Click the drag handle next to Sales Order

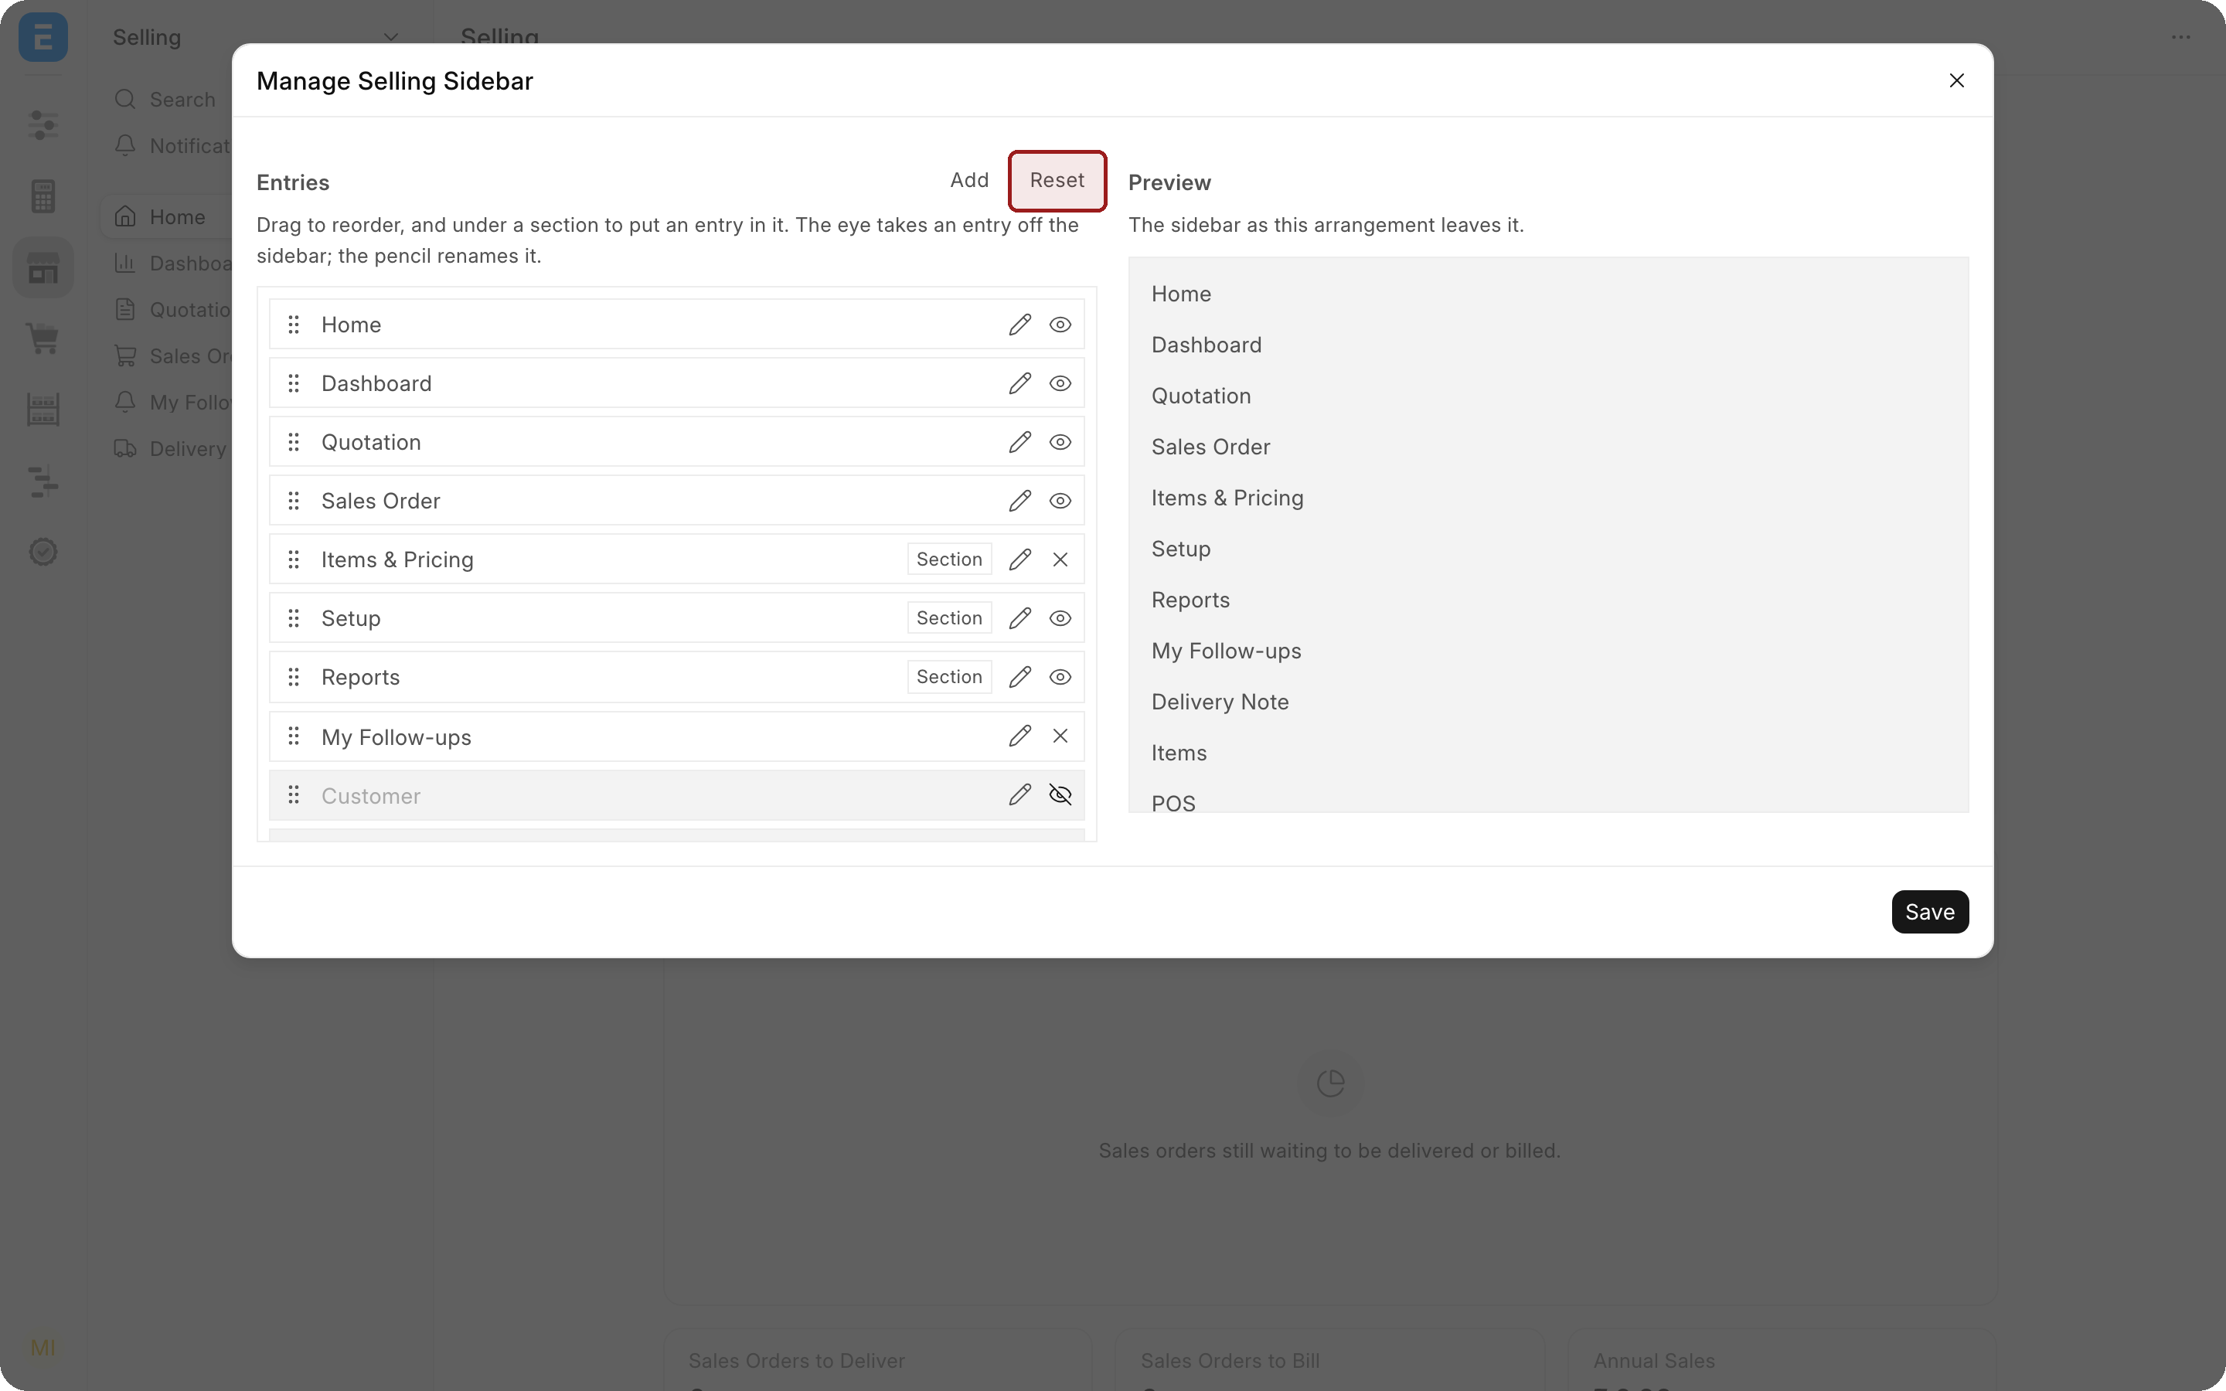294,502
